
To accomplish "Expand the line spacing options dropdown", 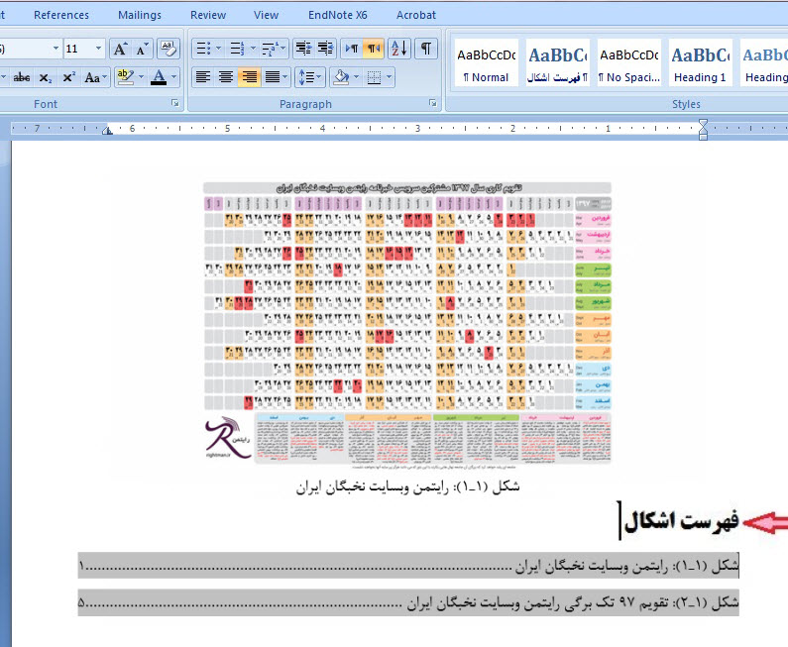I will pyautogui.click(x=319, y=77).
